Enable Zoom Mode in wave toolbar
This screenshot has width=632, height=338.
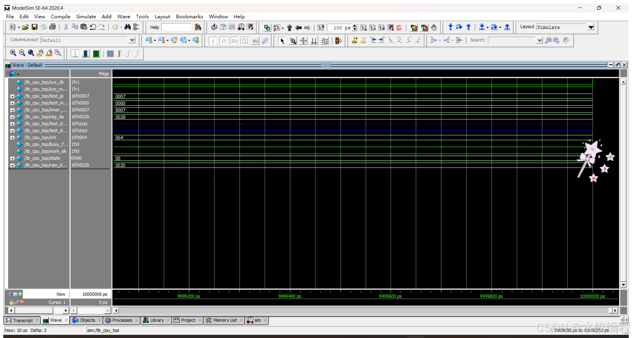(293, 41)
